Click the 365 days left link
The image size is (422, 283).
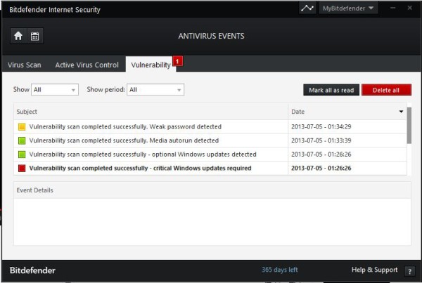[280, 270]
